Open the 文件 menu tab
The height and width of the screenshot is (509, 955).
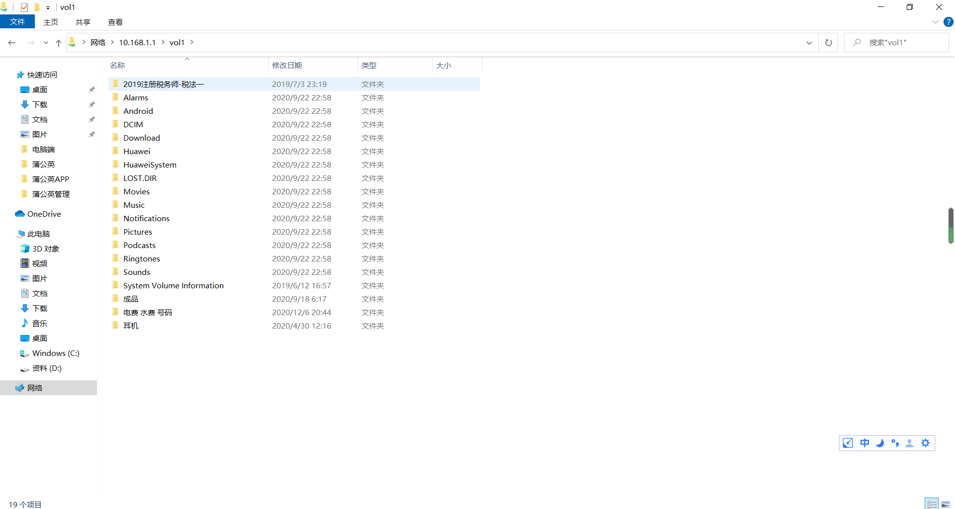click(17, 22)
